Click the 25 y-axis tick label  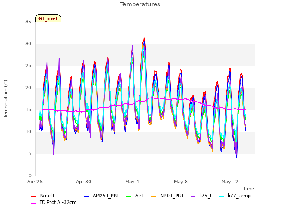pyautogui.click(x=28, y=65)
